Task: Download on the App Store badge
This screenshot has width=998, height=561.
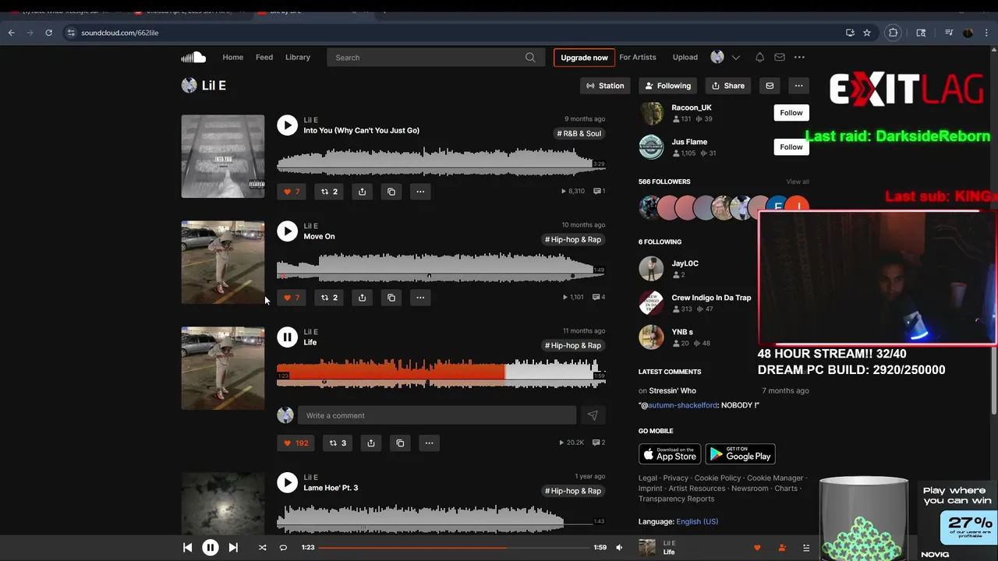Action: point(670,454)
